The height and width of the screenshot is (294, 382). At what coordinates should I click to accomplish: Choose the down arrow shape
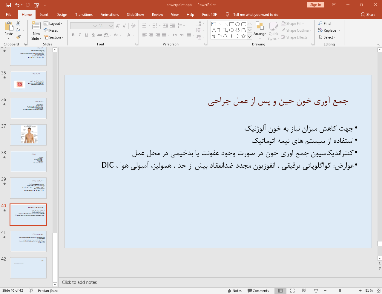(238, 30)
